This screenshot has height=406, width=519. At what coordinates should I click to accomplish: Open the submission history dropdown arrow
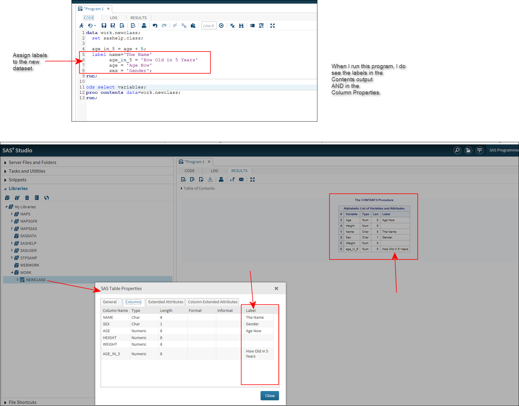click(x=95, y=26)
